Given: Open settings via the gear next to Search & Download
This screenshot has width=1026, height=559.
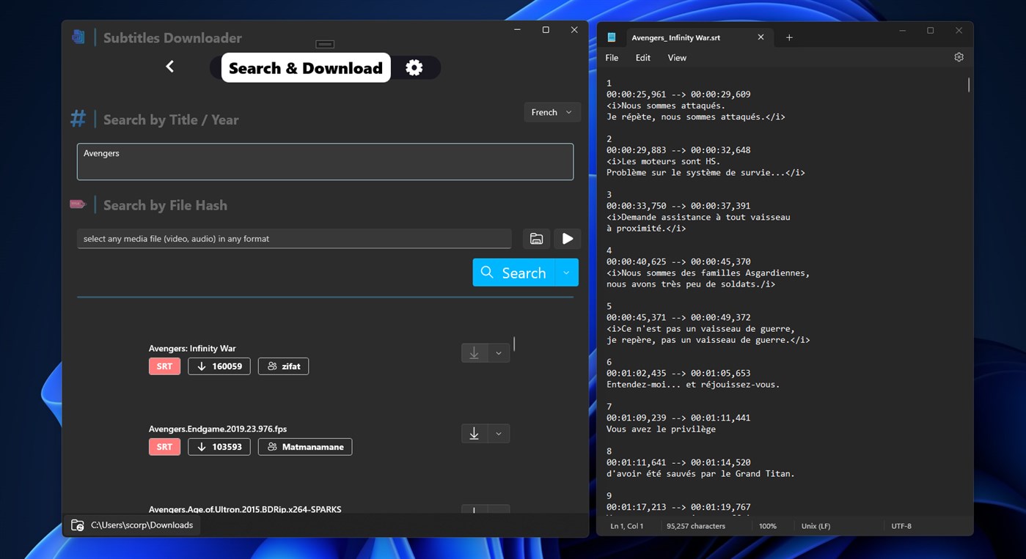Looking at the screenshot, I should pyautogui.click(x=414, y=67).
